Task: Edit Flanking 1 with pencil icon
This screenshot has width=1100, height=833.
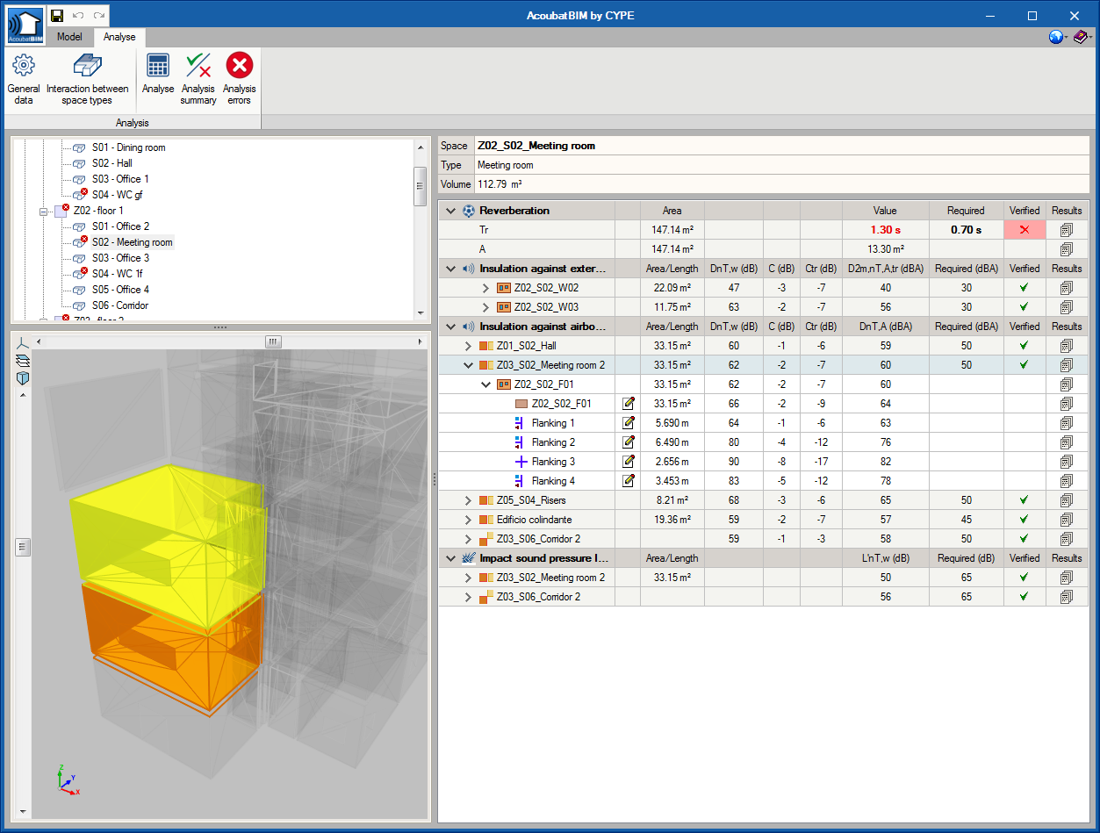Action: point(628,423)
